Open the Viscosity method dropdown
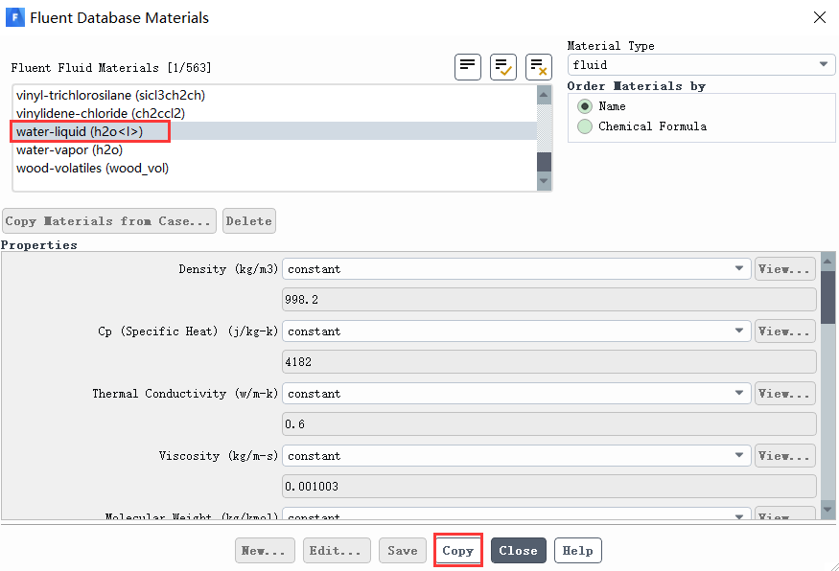Viewport: 839px width, 571px height. 517,456
